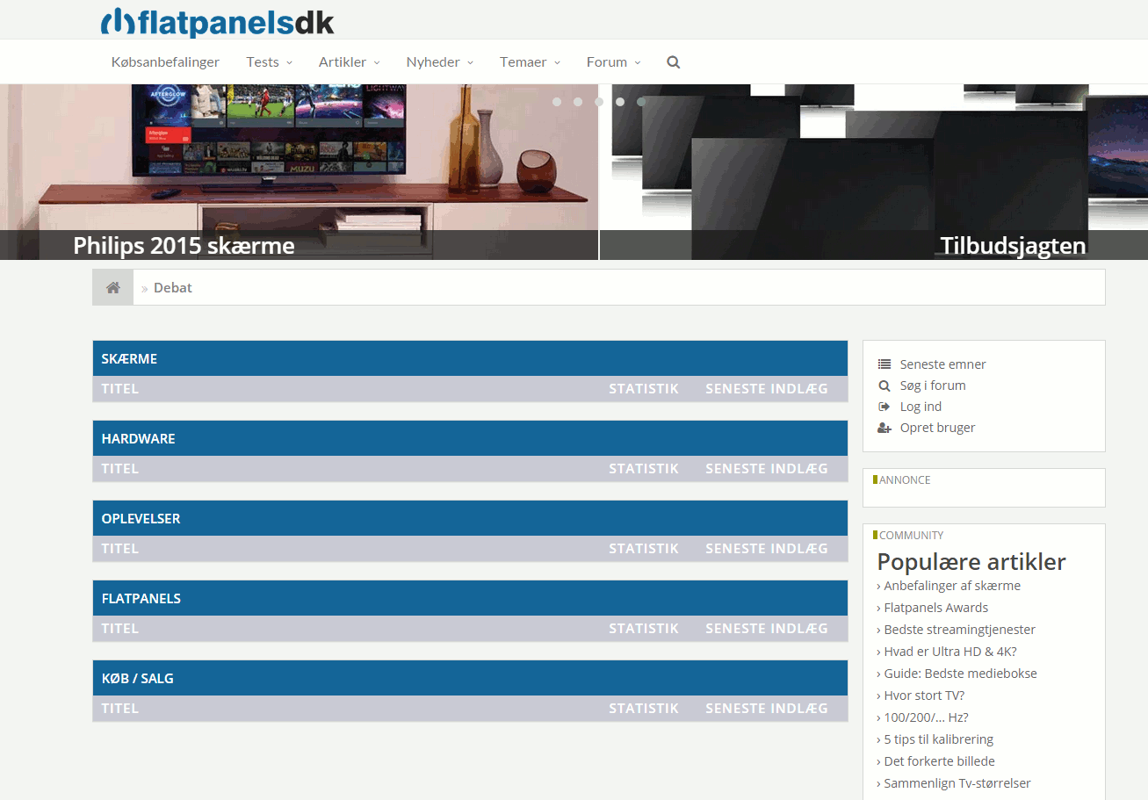Open the Flatpanels Awards article link
The width and height of the screenshot is (1148, 800).
click(x=935, y=608)
